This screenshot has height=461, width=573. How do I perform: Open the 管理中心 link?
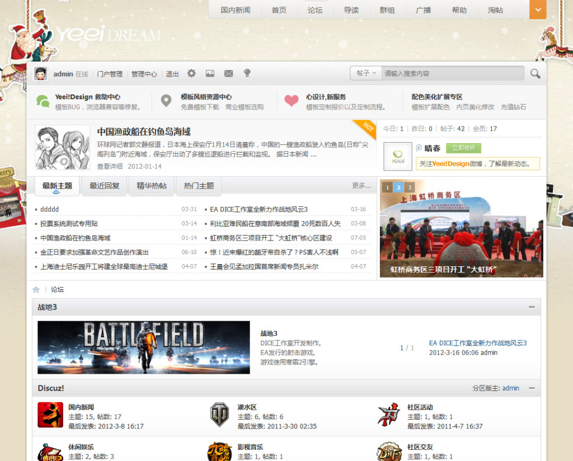[144, 74]
